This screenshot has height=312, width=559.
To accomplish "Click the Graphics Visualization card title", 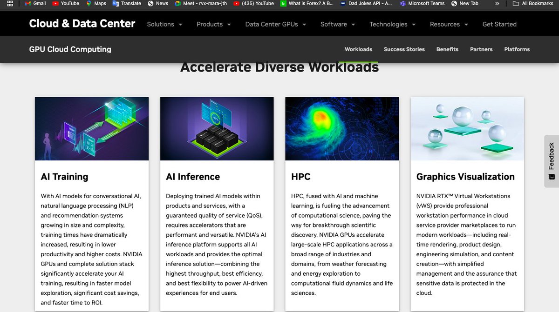I will point(465,177).
